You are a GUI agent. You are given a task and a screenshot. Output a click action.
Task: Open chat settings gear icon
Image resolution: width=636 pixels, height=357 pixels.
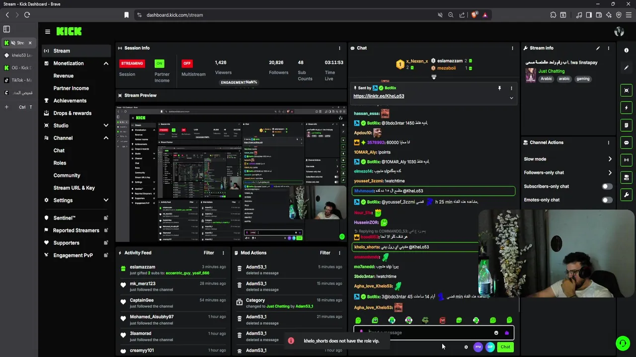point(466,347)
